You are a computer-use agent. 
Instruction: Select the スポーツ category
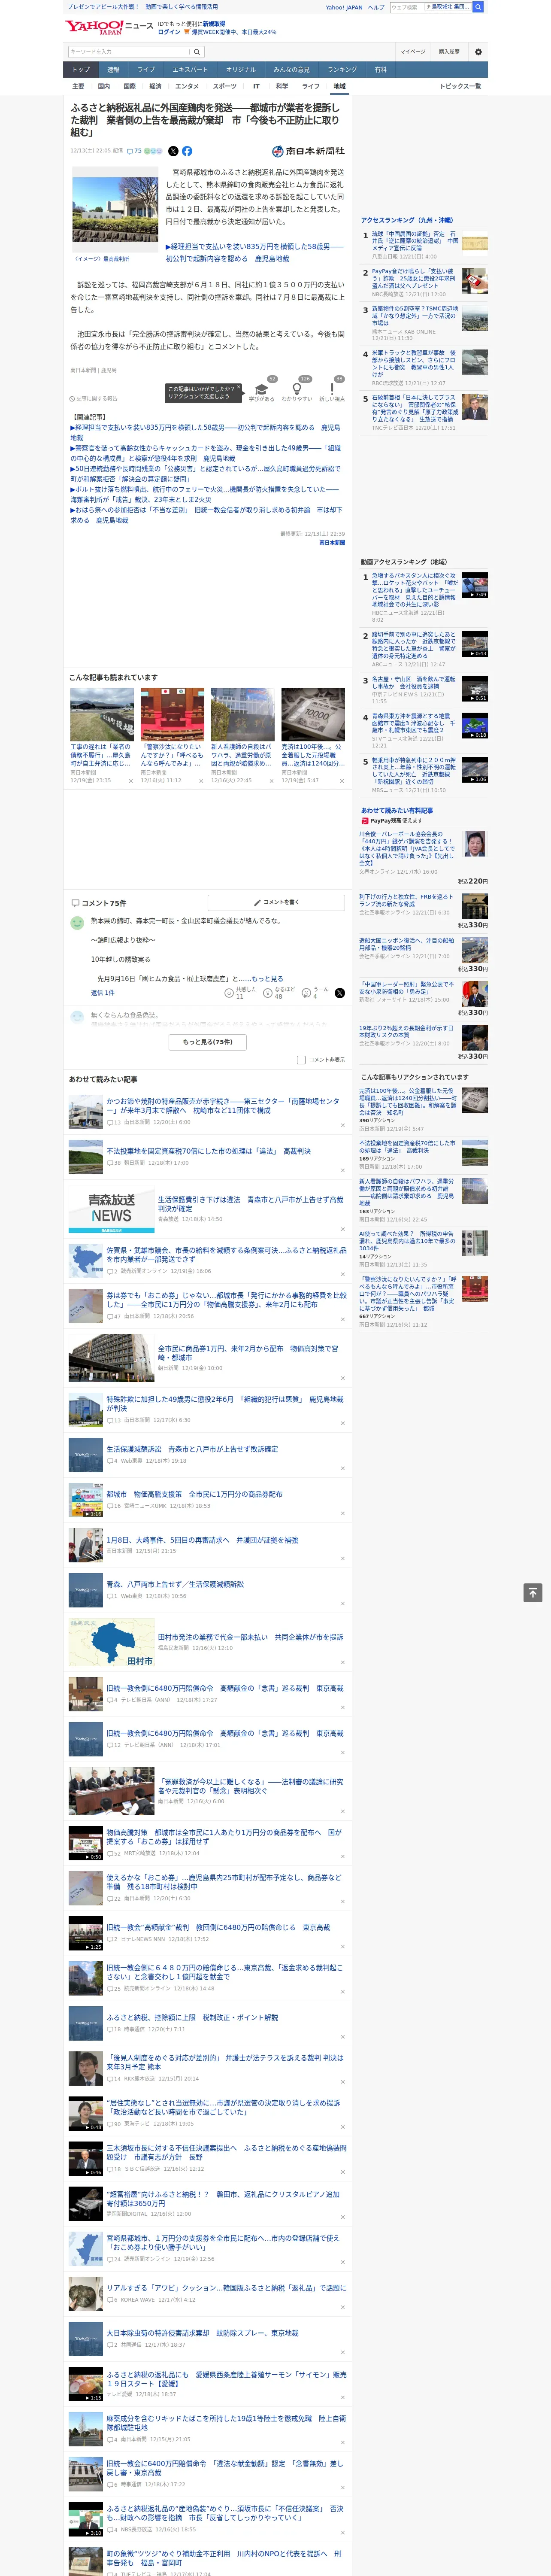[225, 86]
